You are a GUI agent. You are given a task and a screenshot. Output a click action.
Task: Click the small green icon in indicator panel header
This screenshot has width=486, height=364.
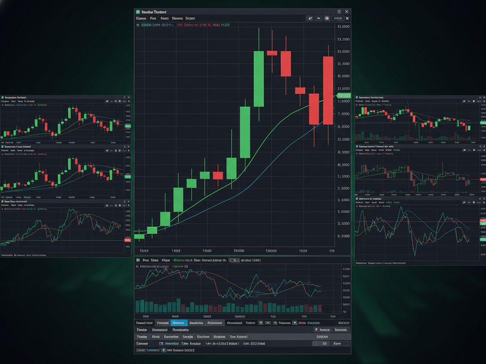[138, 261]
